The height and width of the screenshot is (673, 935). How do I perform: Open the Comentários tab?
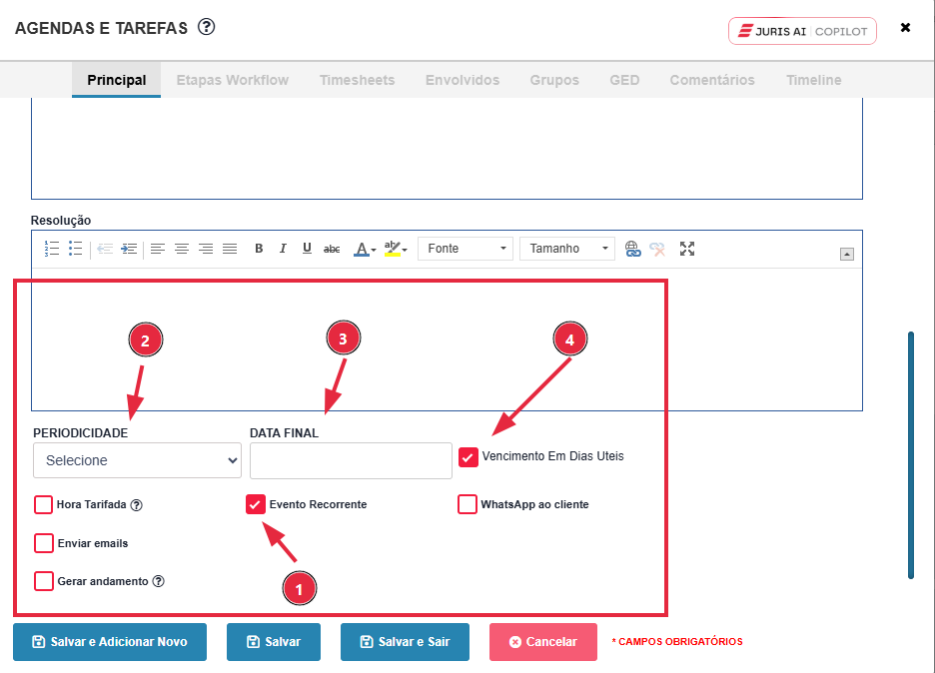coord(711,80)
